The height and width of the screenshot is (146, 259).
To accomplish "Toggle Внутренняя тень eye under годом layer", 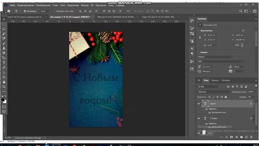I will tap(210, 113).
